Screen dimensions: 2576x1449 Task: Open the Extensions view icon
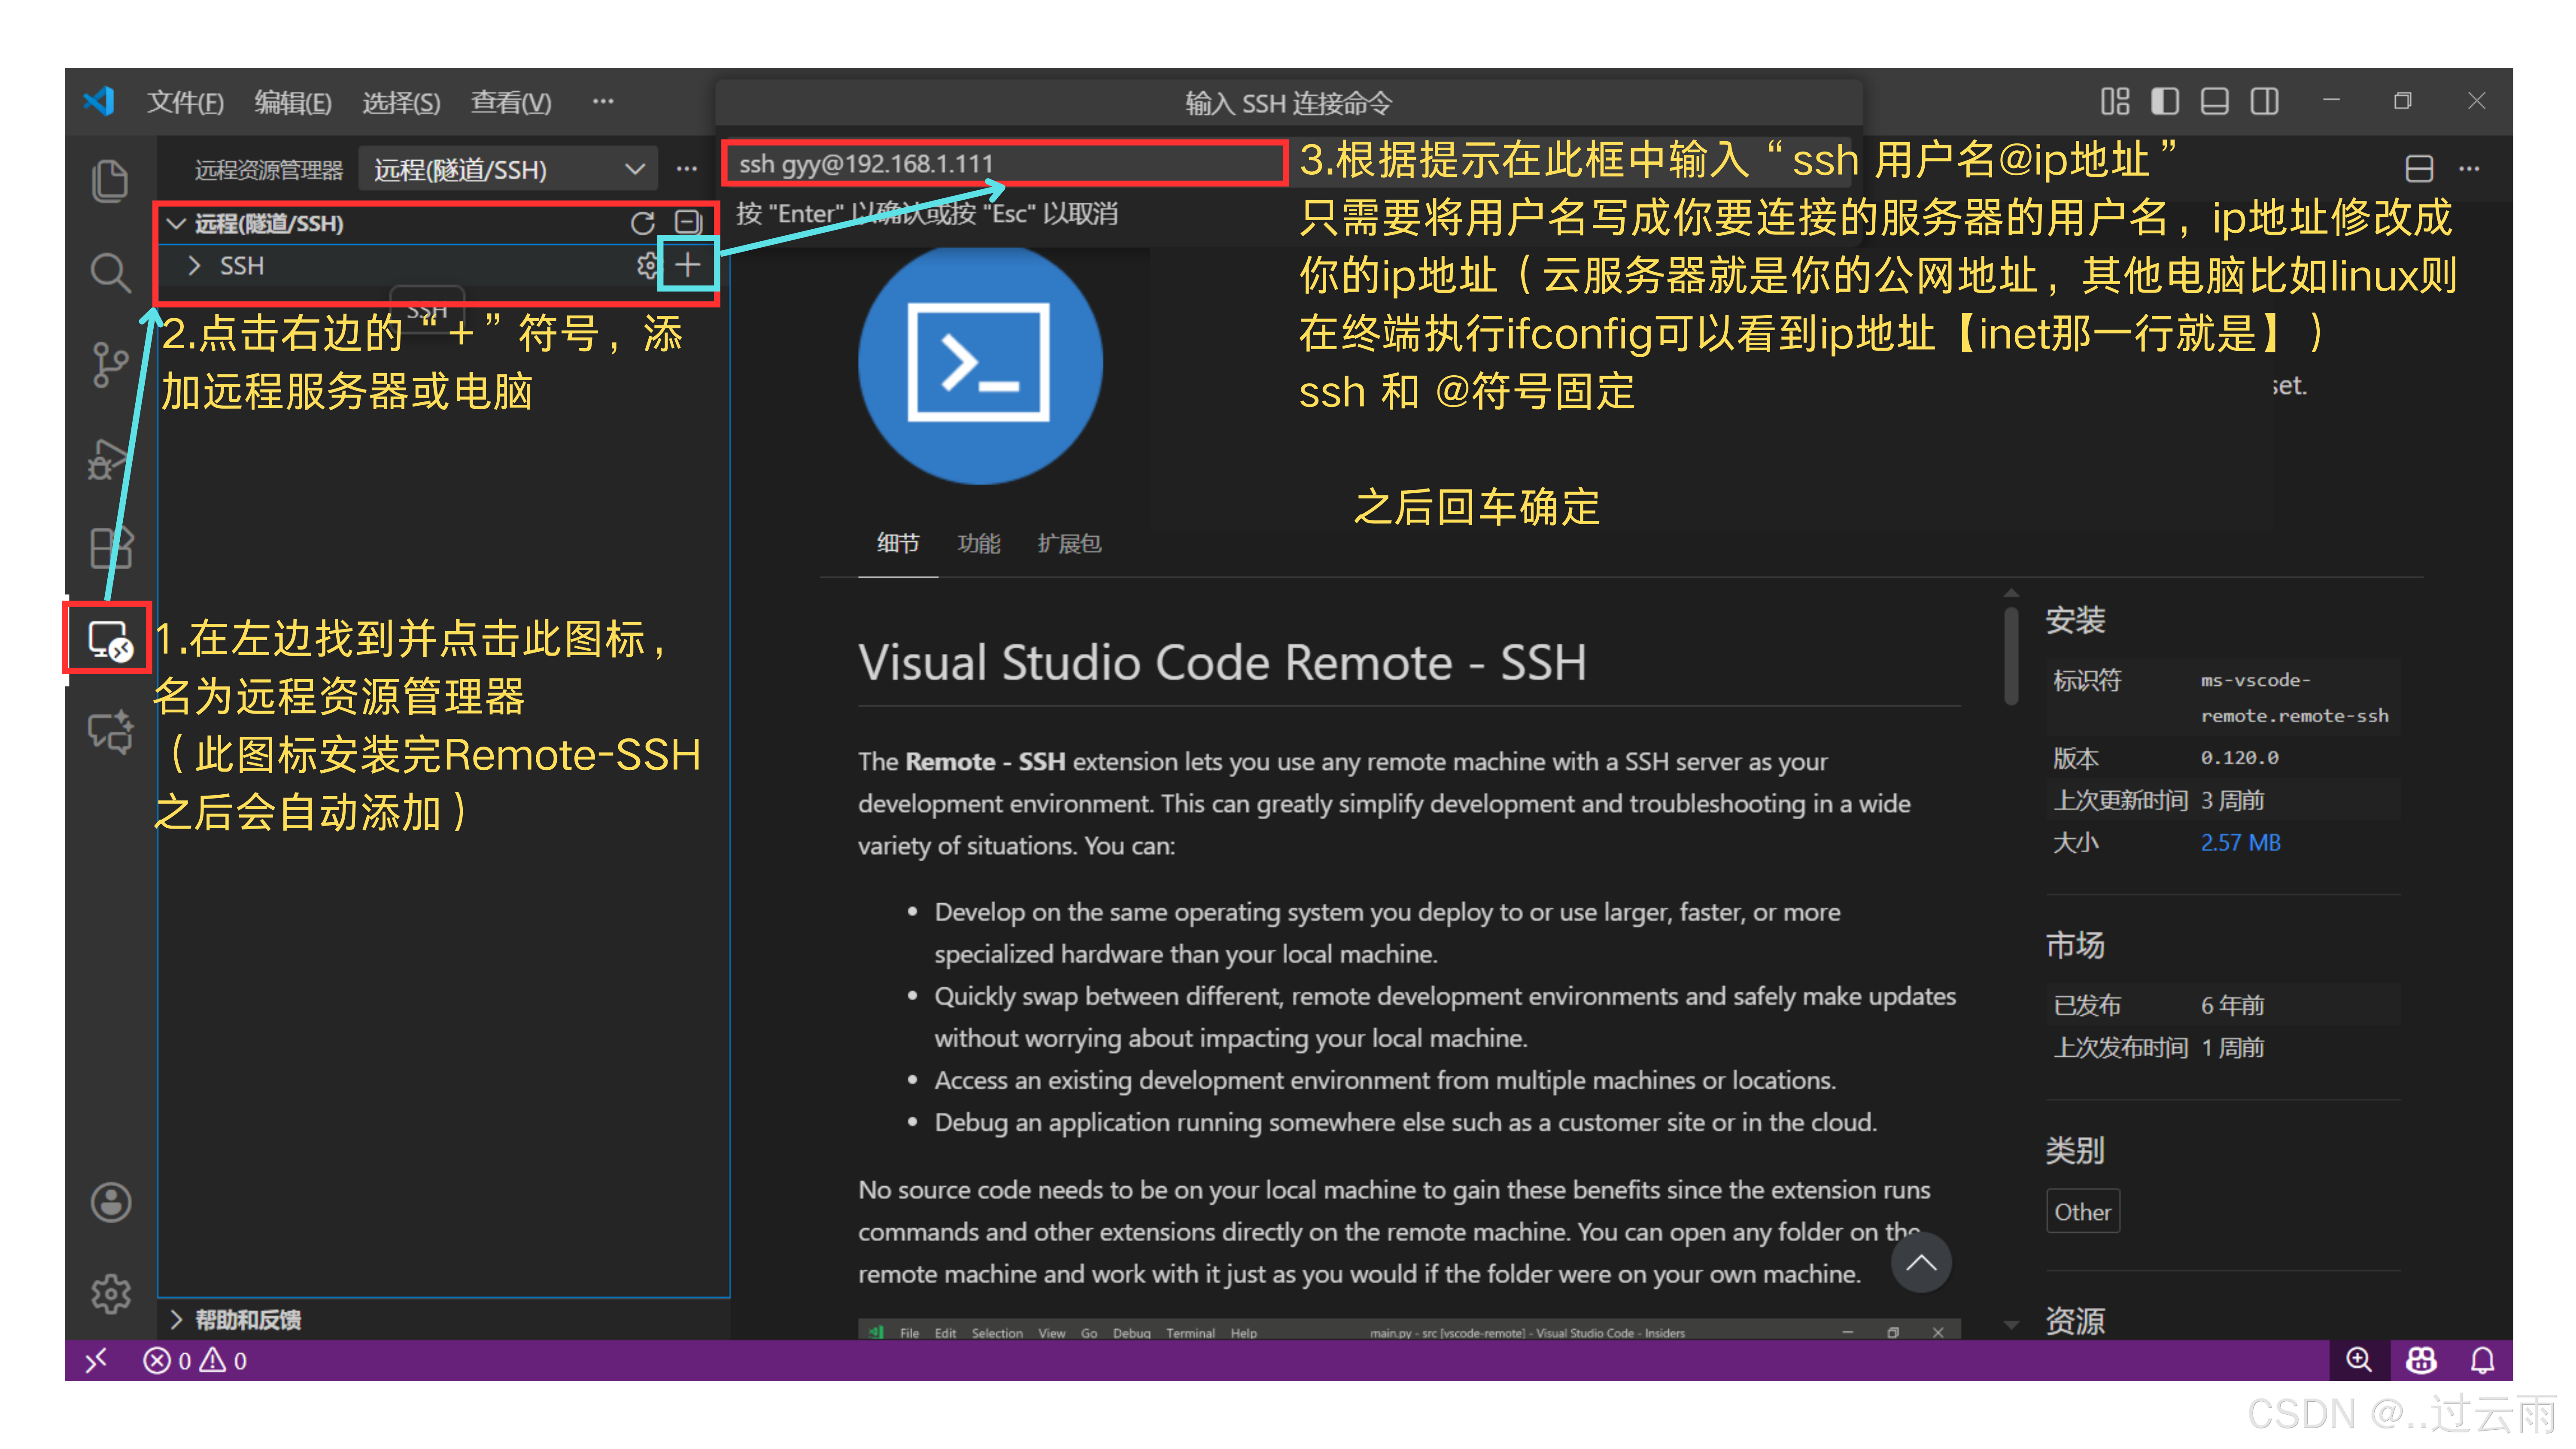(x=109, y=547)
